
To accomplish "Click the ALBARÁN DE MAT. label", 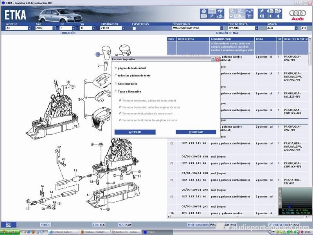I will pos(227,33).
